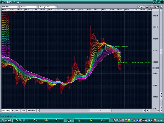Click the Sell button
The height and width of the screenshot is (123, 164).
click(x=23, y=111)
